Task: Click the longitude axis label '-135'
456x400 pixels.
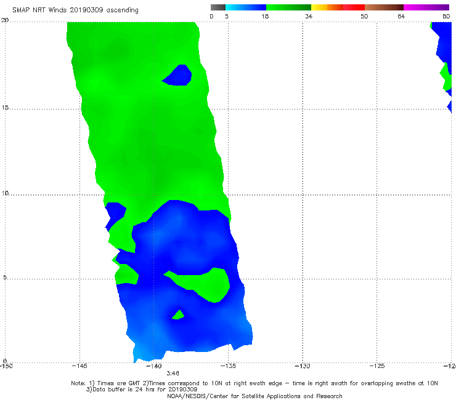Action: [x=228, y=366]
